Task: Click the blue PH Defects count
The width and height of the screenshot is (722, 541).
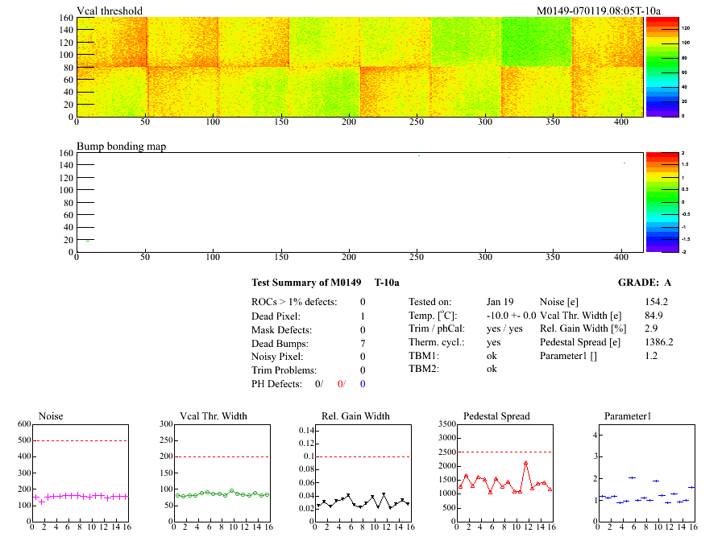Action: point(363,384)
